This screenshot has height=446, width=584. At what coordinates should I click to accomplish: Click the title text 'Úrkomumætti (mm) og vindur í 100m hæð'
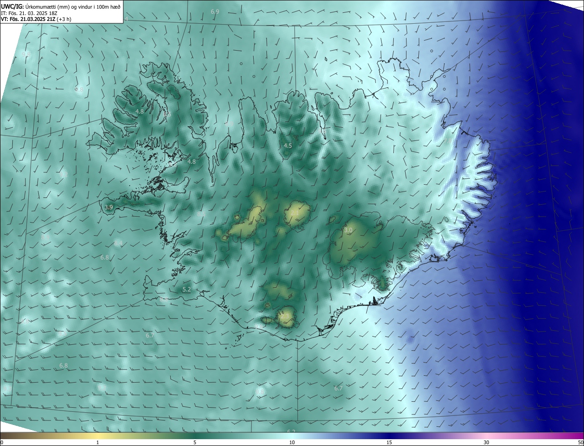(x=73, y=6)
